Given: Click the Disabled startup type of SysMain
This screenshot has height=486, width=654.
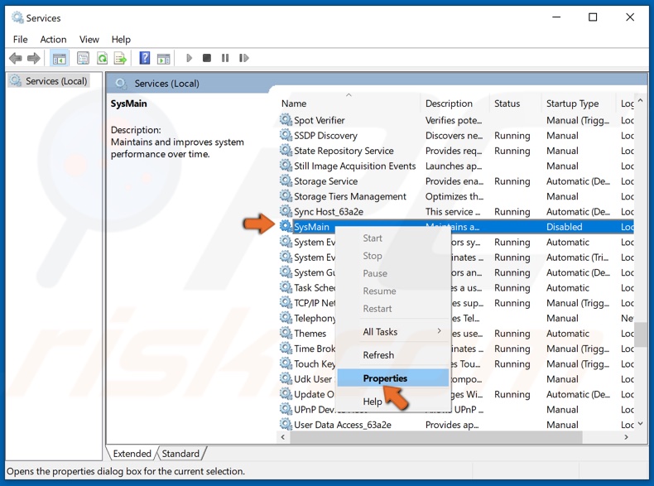Looking at the screenshot, I should tap(564, 227).
